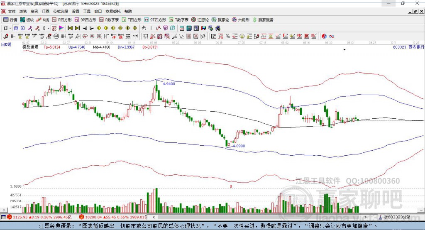Select the red pencil drawing tool
Viewport: 425px width, 230px height.
tap(6, 37)
